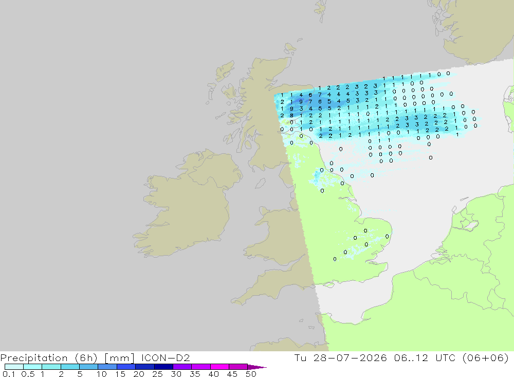This screenshot has width=514, height=377.
Task: Click the '30' legend scale label
Action: [176, 374]
